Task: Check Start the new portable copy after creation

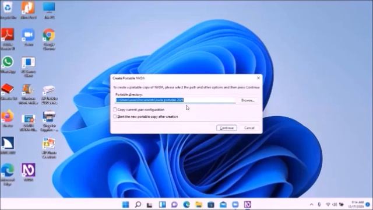Action: tap(115, 117)
